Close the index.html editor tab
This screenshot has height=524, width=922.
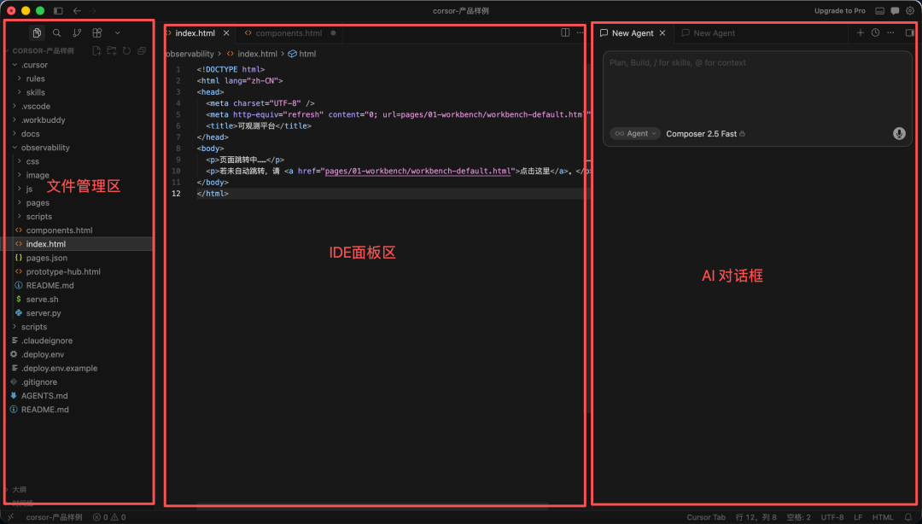[226, 33]
